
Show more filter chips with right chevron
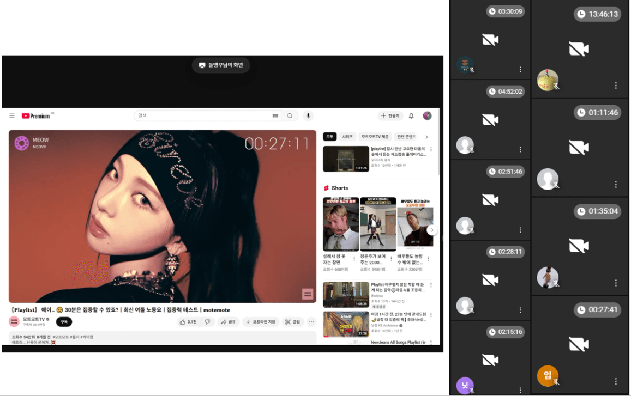click(x=426, y=137)
